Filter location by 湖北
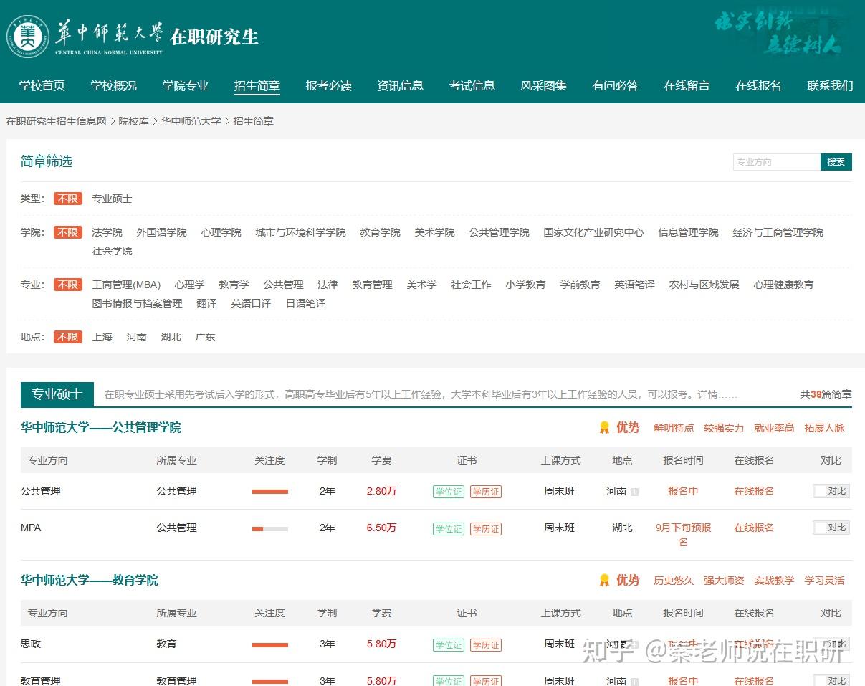865x686 pixels. 171,337
